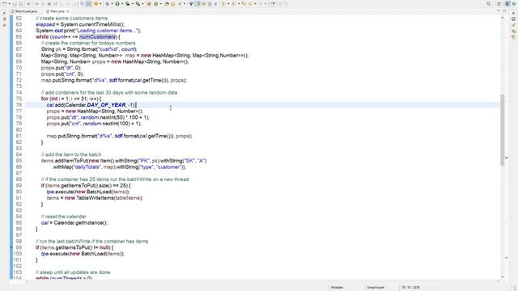Image resolution: width=518 pixels, height=291 pixels.
Task: Expand the New wizard dropdown arrow
Action: (x=10, y=3)
